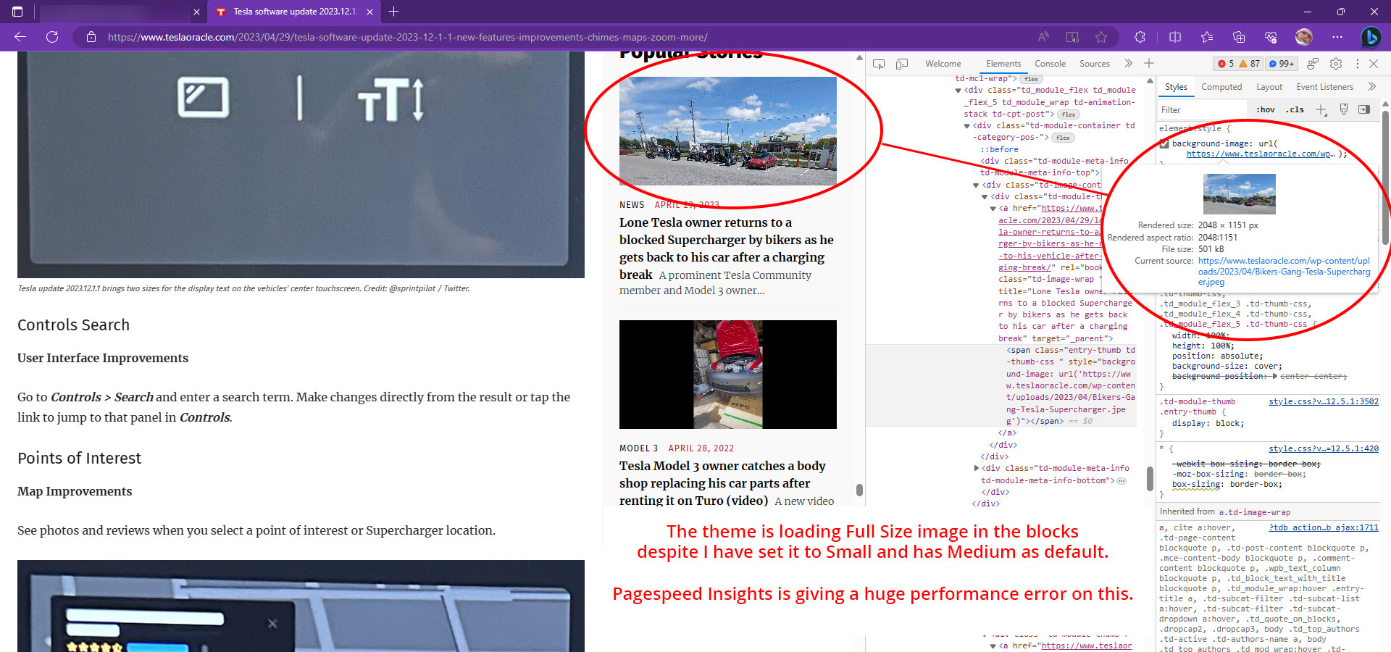Open the Layout tab

pos(1269,87)
